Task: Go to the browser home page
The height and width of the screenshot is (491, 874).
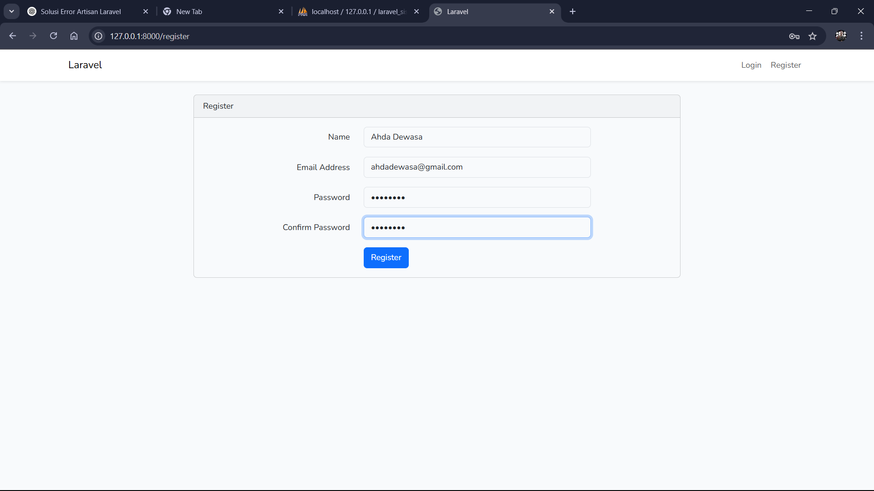Action: (74, 36)
